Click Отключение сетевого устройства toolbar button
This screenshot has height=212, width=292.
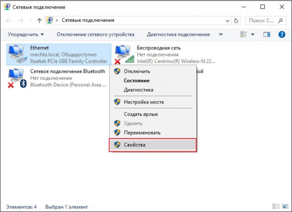pyautogui.click(x=95, y=35)
